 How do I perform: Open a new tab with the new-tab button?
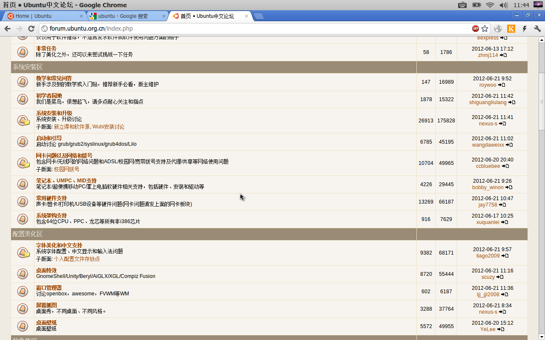click(x=258, y=16)
